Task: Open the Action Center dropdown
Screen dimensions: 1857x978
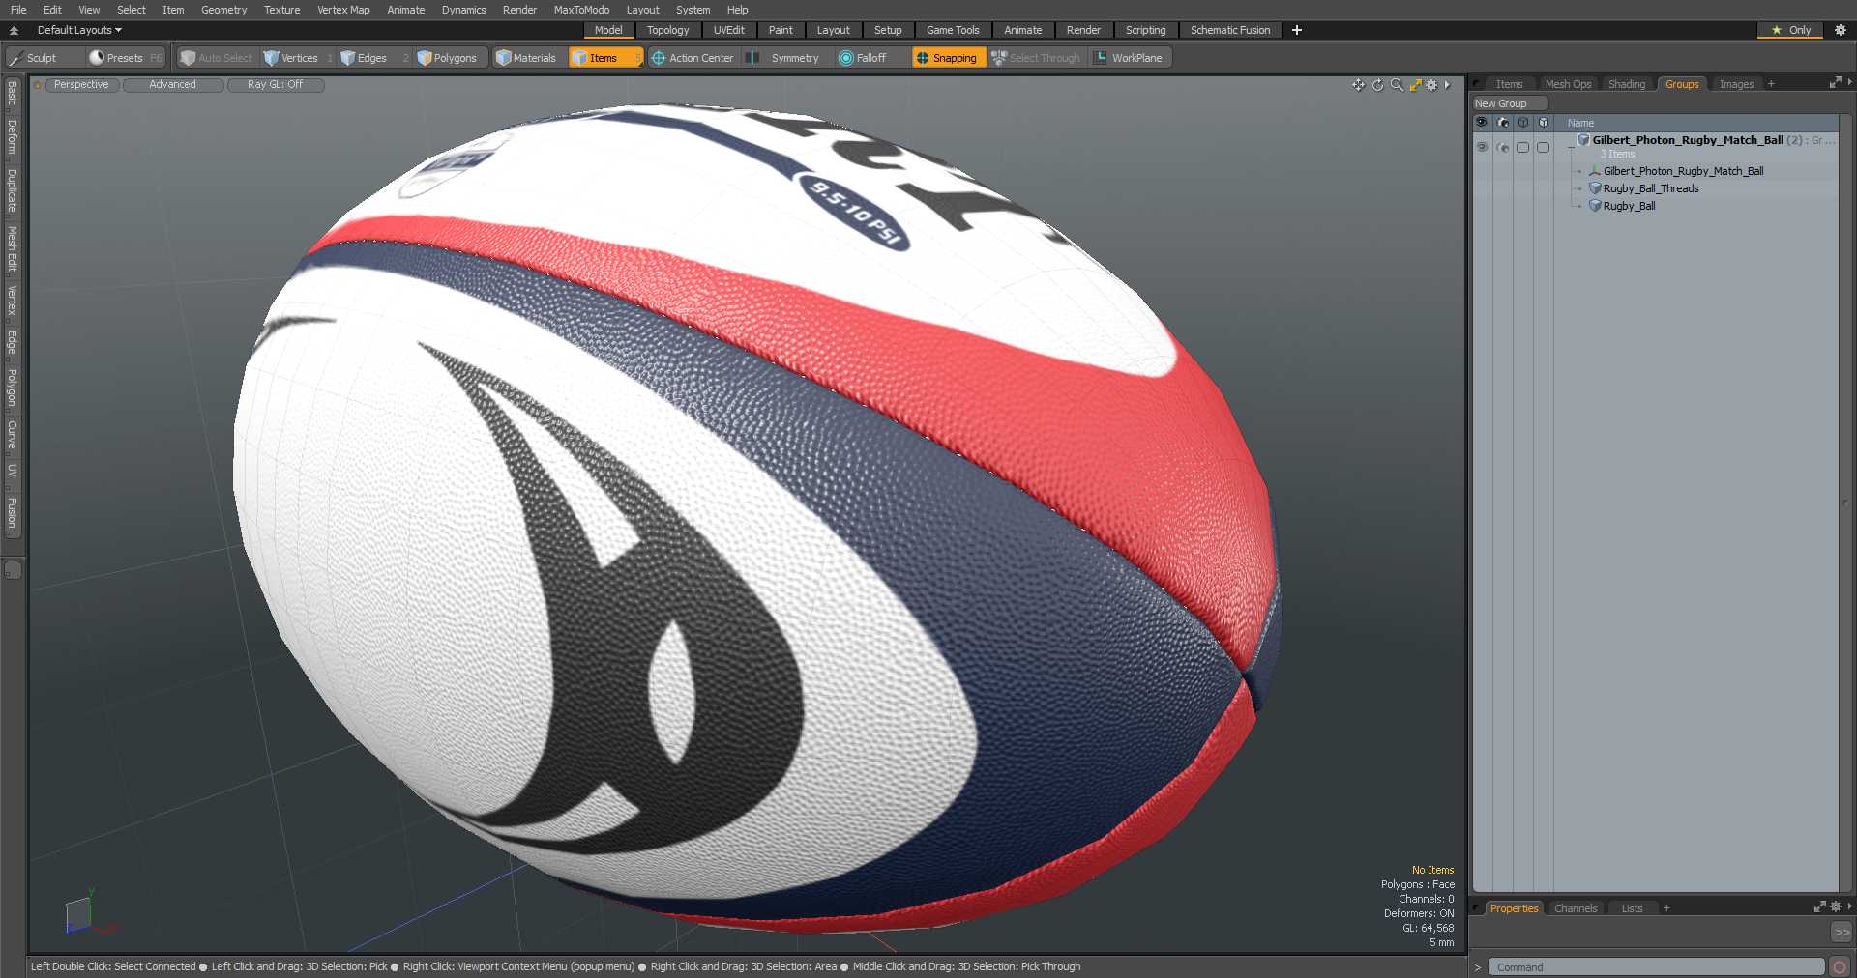Action: coord(693,58)
